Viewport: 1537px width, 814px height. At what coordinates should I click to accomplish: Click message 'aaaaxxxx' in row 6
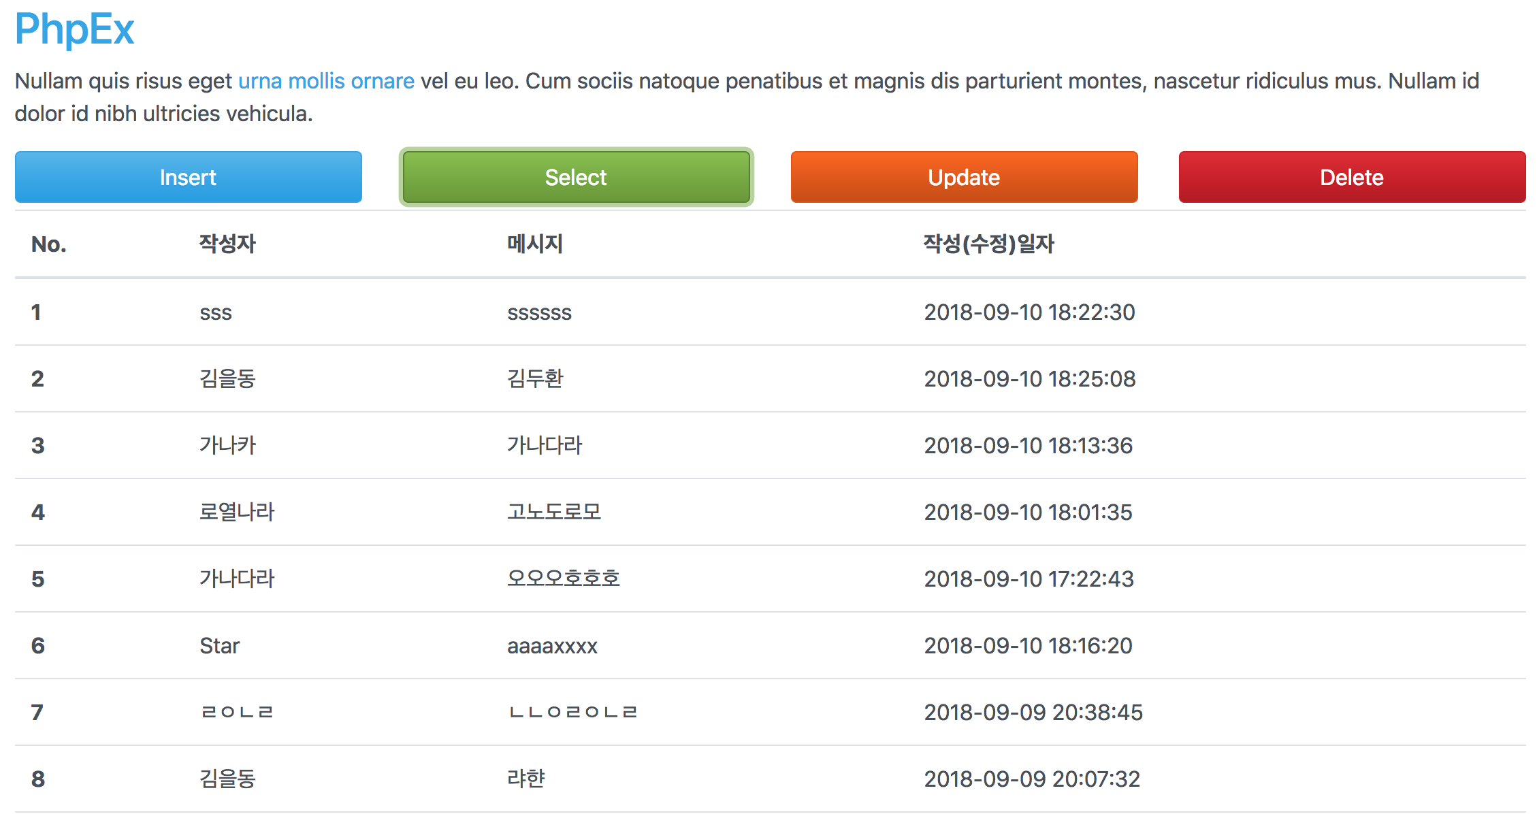coord(552,645)
